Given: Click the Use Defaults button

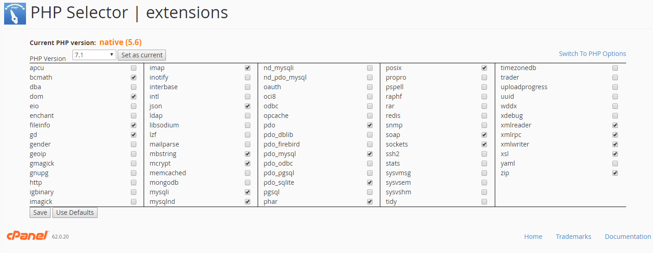Looking at the screenshot, I should pyautogui.click(x=75, y=213).
